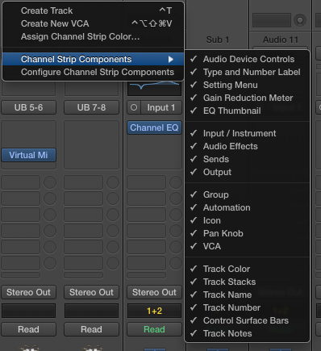
Task: Click the Virtual Mi effect slot
Action: [28, 155]
